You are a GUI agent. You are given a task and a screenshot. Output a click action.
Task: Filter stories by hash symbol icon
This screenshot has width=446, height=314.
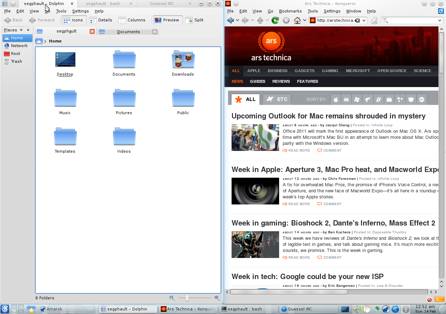click(378, 100)
